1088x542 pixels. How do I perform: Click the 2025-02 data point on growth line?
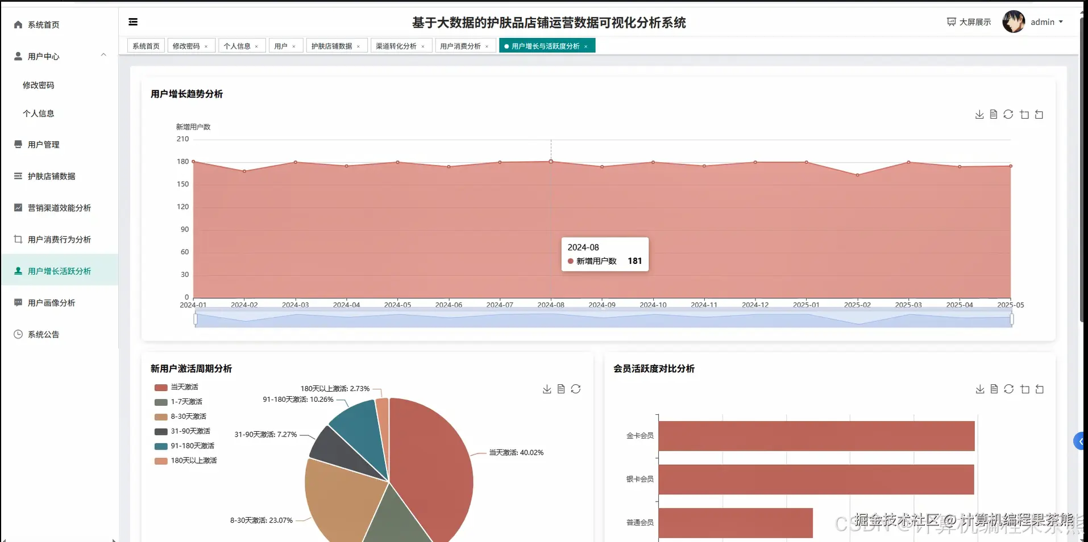click(857, 175)
